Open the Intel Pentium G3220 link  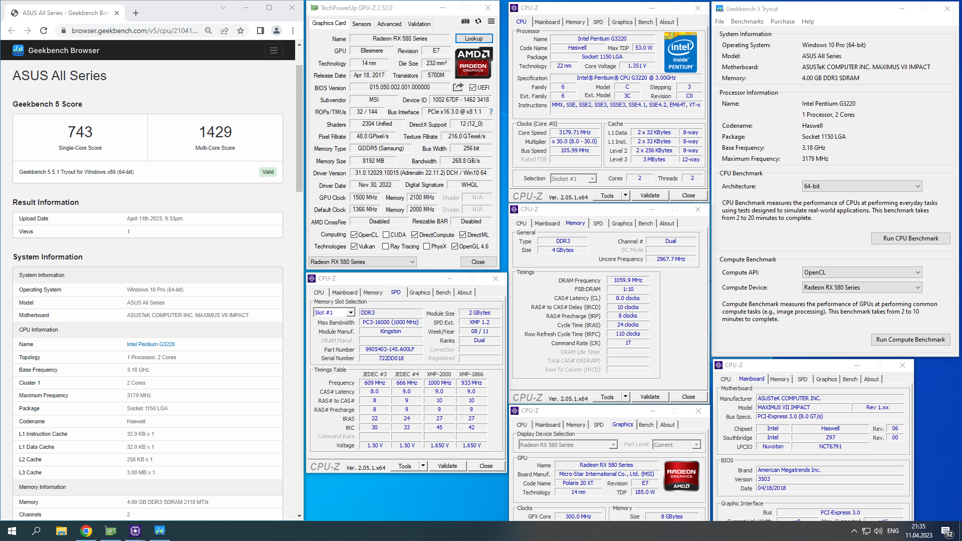[x=151, y=344]
